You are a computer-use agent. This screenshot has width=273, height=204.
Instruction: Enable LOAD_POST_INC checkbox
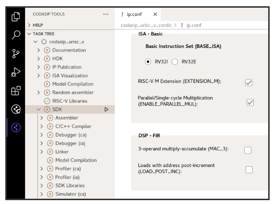249,170
